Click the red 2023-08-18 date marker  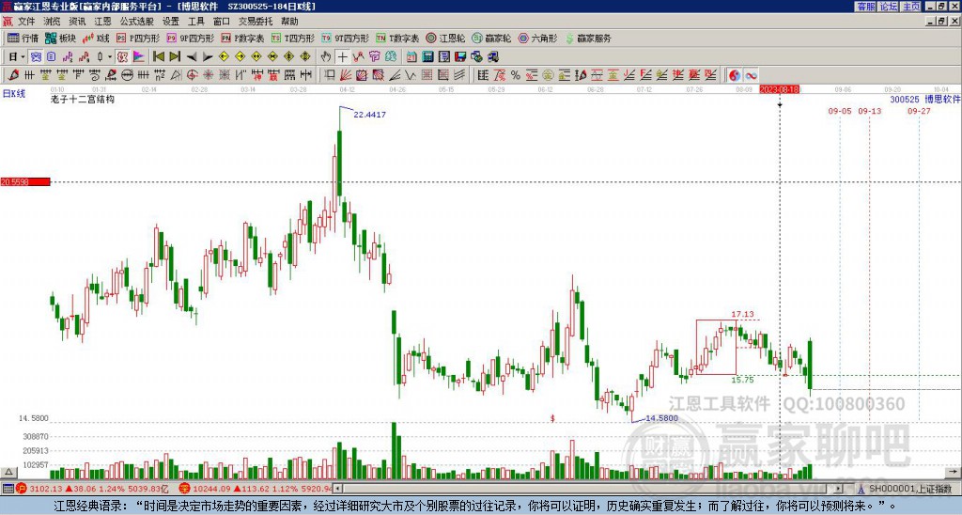pos(779,89)
